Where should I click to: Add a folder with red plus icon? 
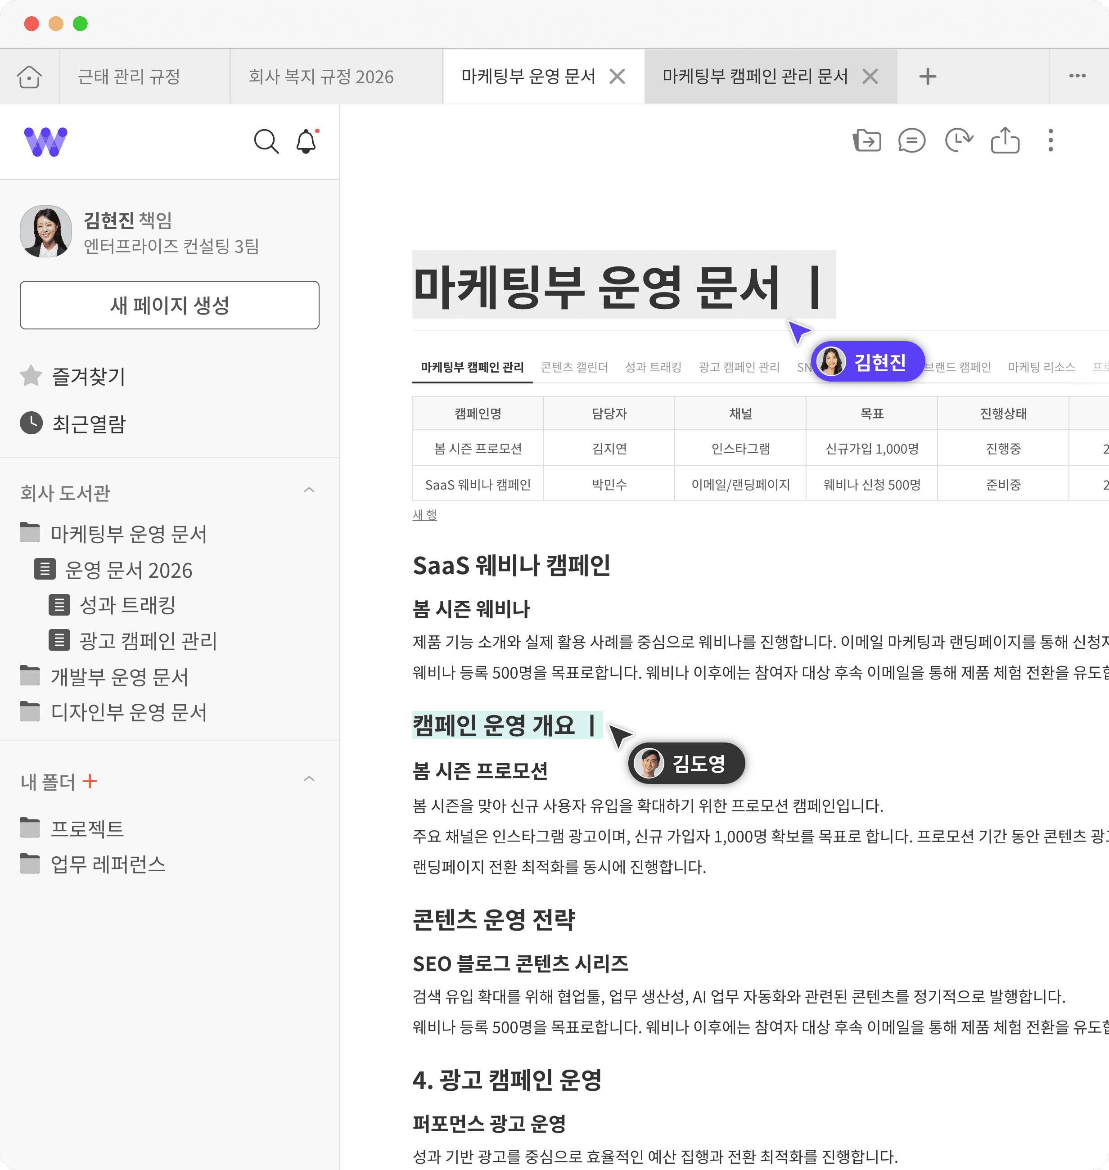pyautogui.click(x=90, y=782)
